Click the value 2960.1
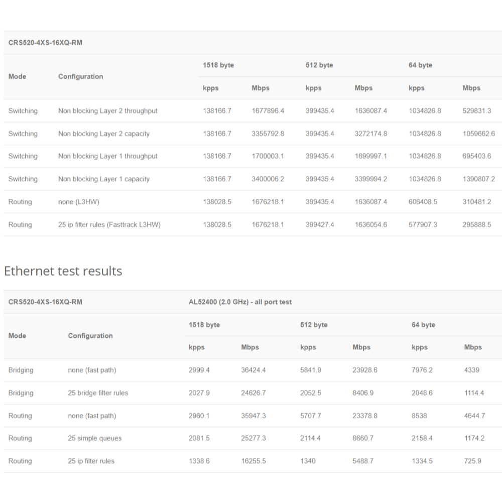Screen dimensions: 502x502 coord(199,416)
